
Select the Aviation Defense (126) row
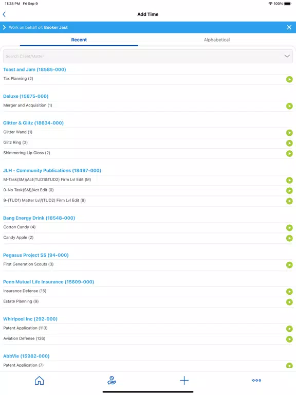tap(148, 339)
